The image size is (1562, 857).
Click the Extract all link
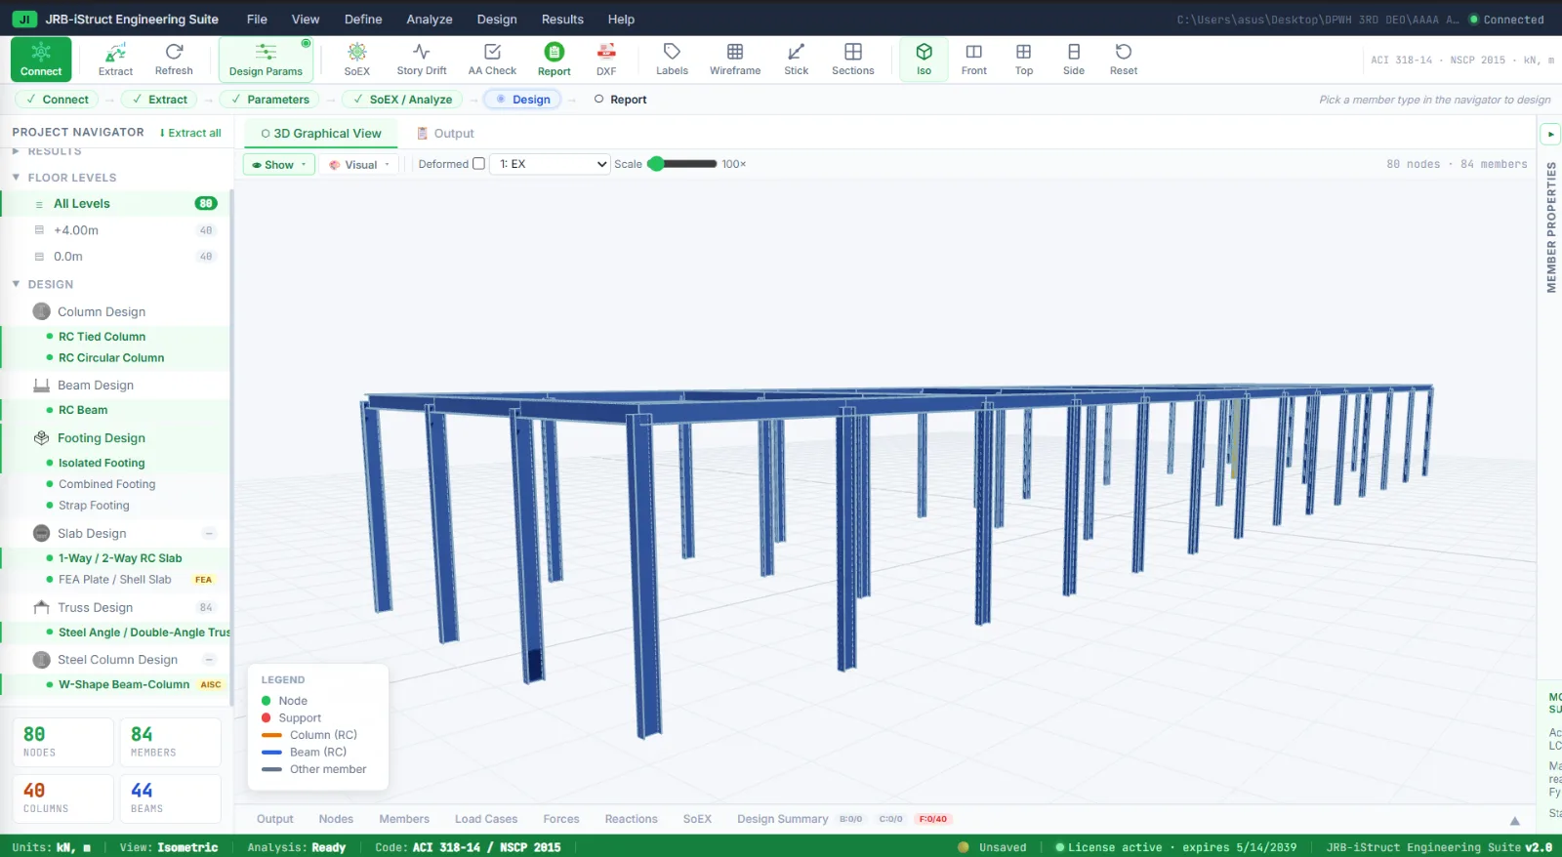pos(190,133)
